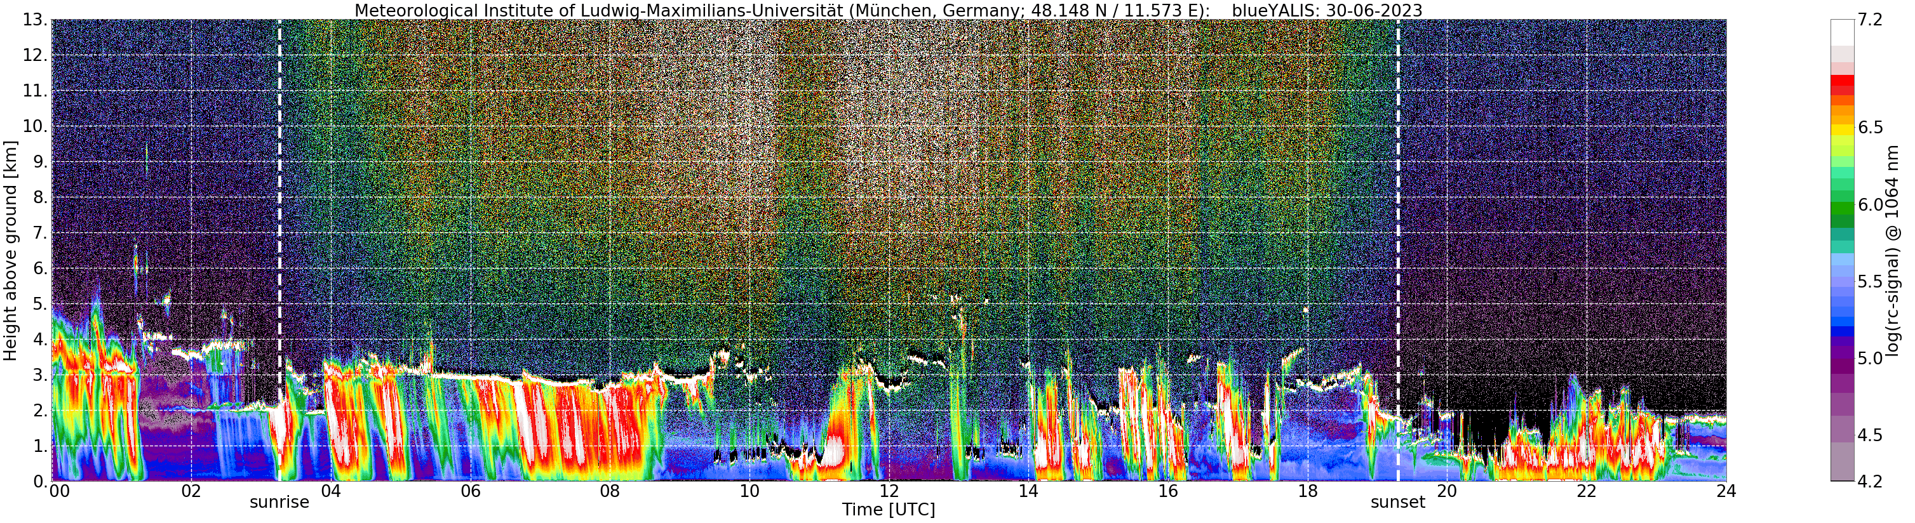Click the y-axis tick label '9.'

(x=40, y=162)
